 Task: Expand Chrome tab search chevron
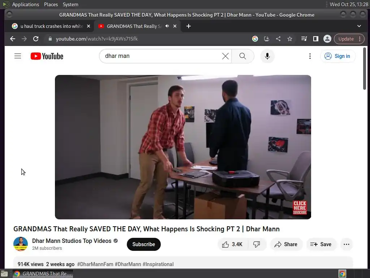(x=359, y=26)
